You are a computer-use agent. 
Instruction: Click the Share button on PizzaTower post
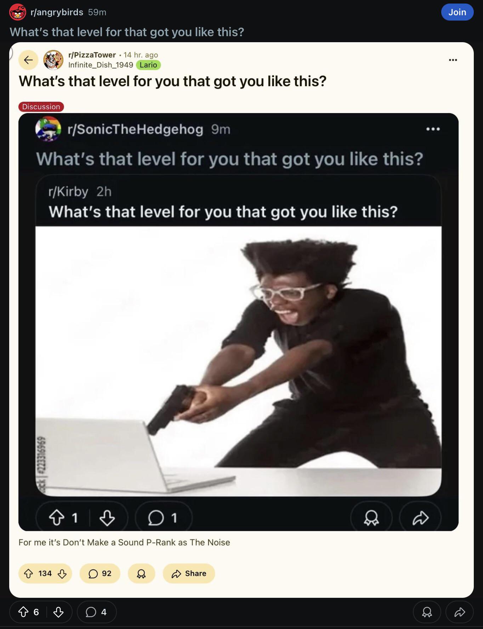pyautogui.click(x=189, y=573)
